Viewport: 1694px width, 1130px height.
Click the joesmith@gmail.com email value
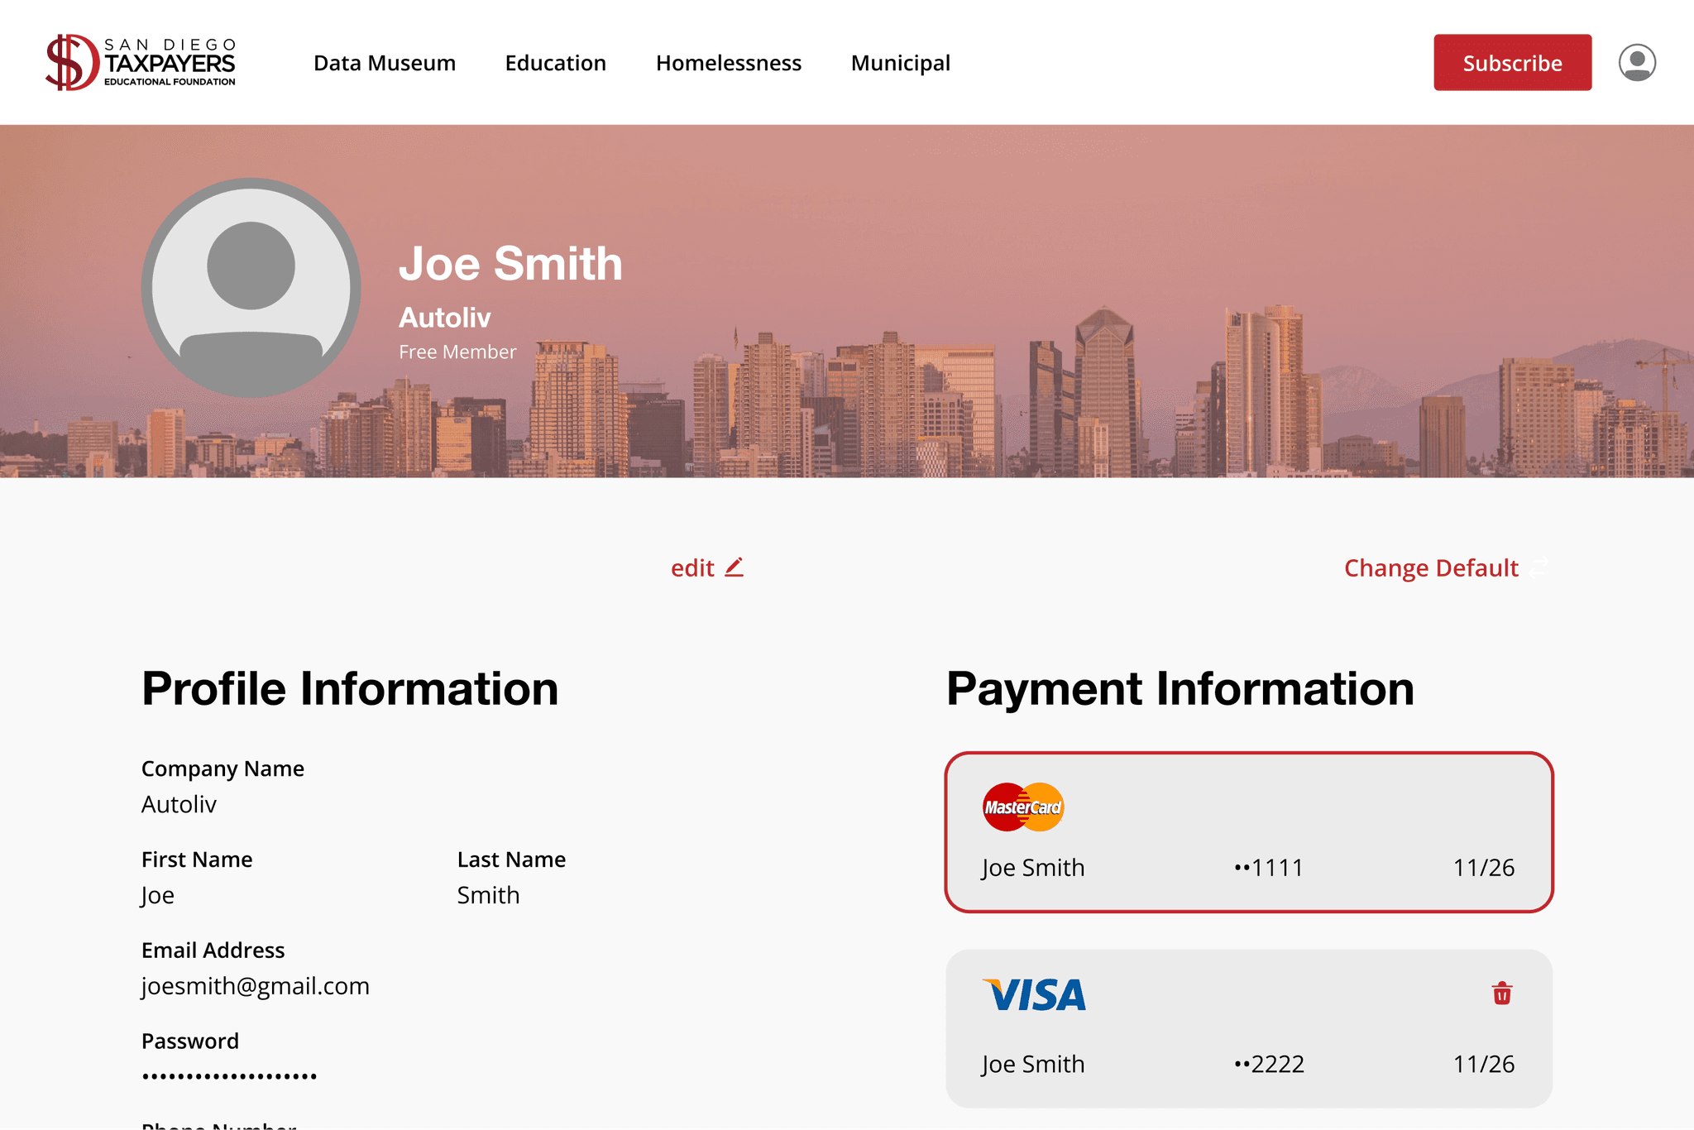tap(255, 986)
